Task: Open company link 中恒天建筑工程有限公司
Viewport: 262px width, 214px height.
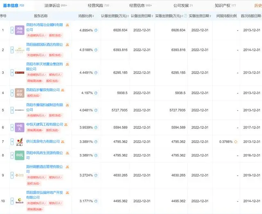Action: pos(45,124)
